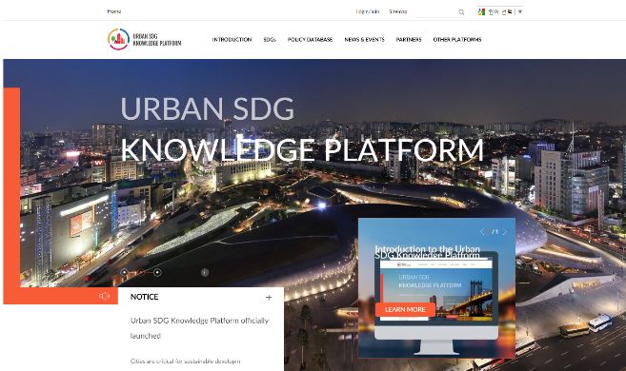Open the 'officially launched' notice headline
The width and height of the screenshot is (626, 371).
[200, 328]
